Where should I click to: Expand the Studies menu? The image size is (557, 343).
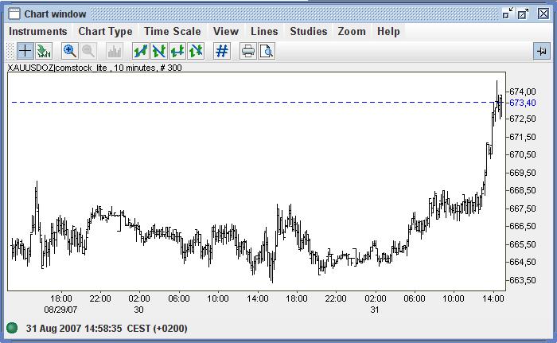point(308,32)
